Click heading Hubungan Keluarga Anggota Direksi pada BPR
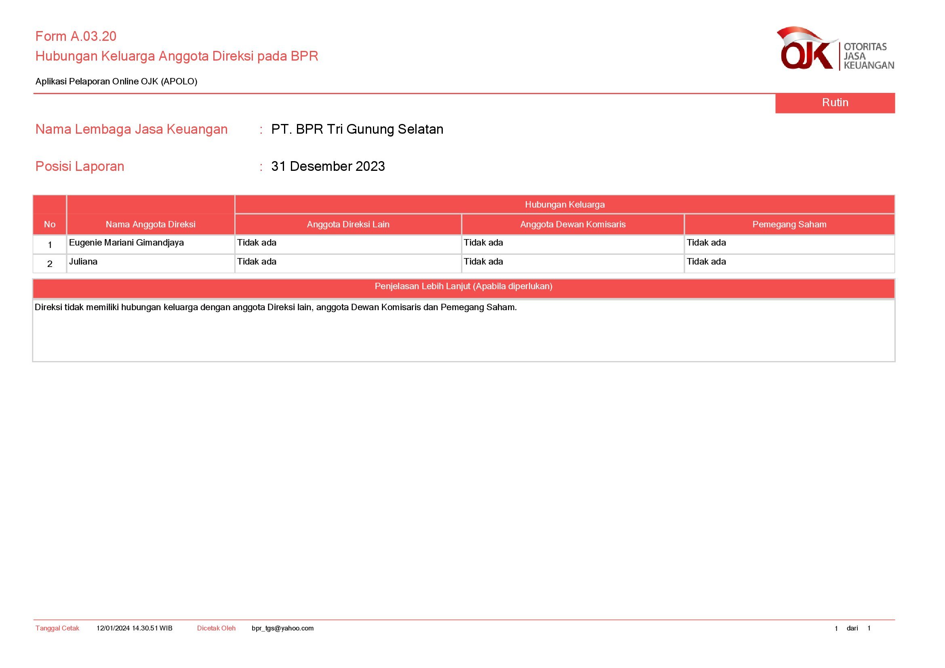945x668 pixels. (177, 56)
